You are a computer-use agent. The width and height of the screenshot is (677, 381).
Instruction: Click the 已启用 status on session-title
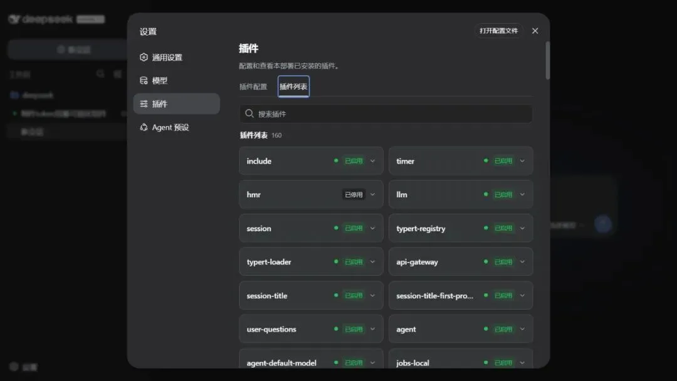[x=354, y=296]
